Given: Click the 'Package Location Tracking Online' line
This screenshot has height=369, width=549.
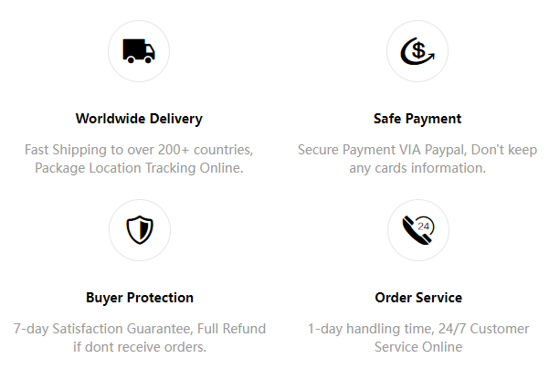Looking at the screenshot, I should (x=139, y=168).
